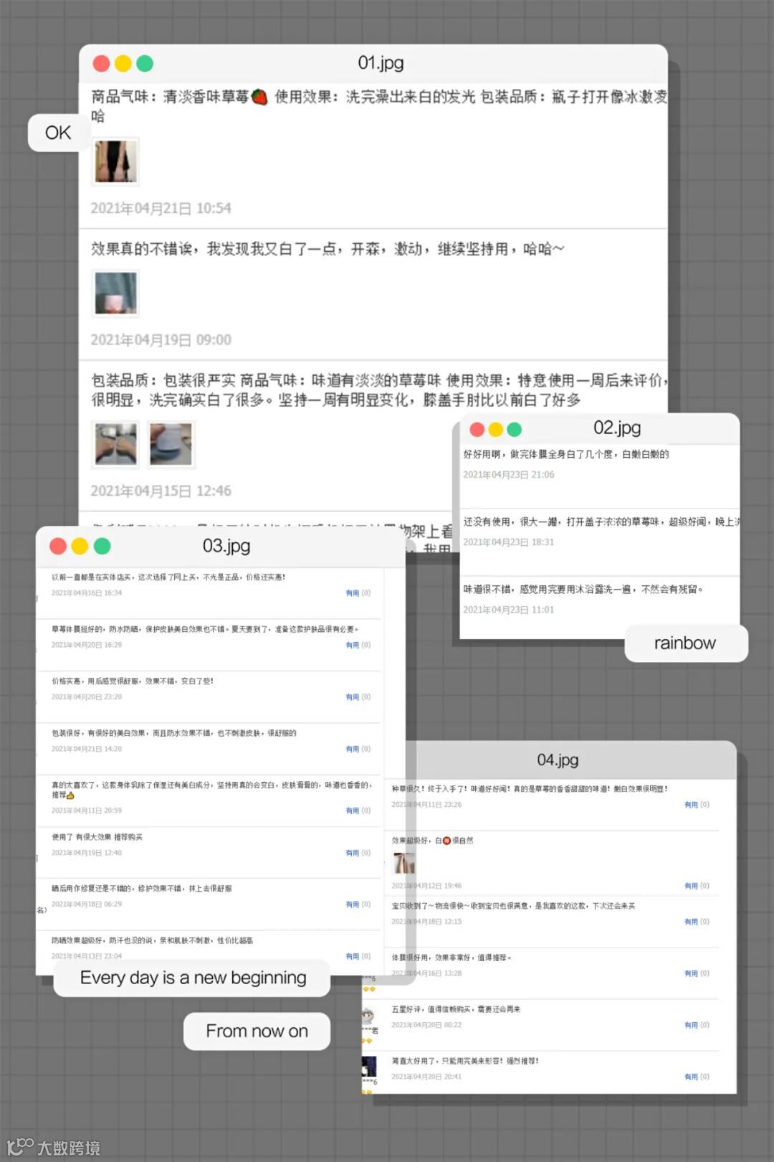Click the timestamp 2021年04月21日 10:54

pos(161,209)
